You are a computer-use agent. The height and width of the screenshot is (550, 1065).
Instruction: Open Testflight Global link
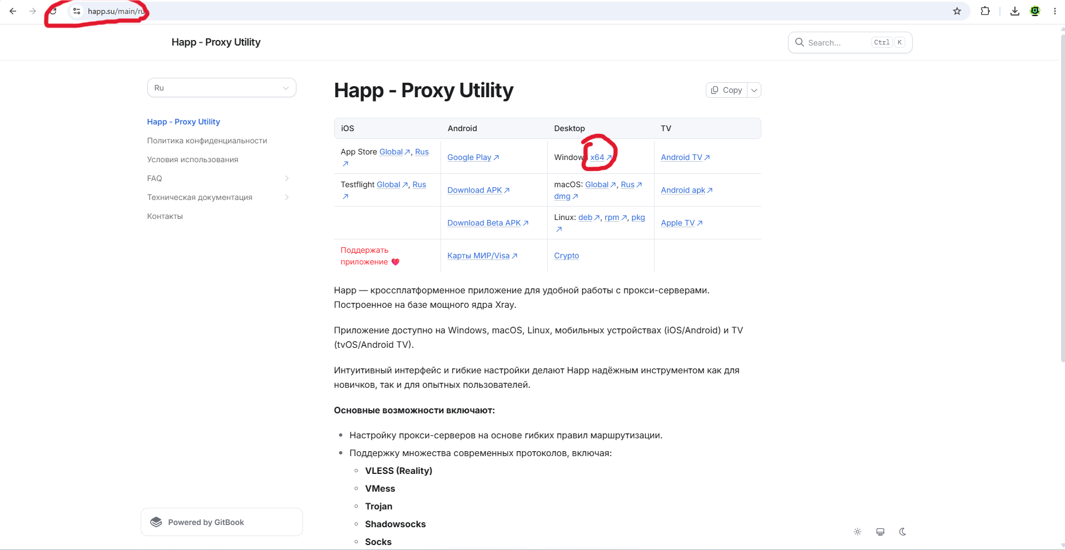pyautogui.click(x=392, y=184)
